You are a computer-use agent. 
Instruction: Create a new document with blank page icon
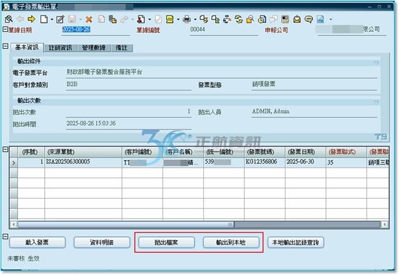(x=44, y=19)
